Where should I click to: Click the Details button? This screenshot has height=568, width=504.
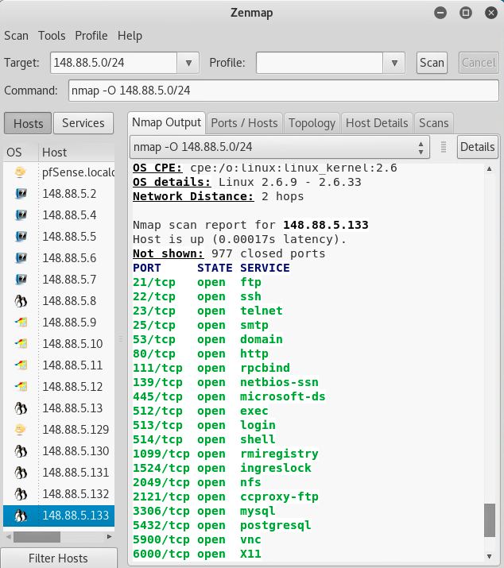coord(477,147)
